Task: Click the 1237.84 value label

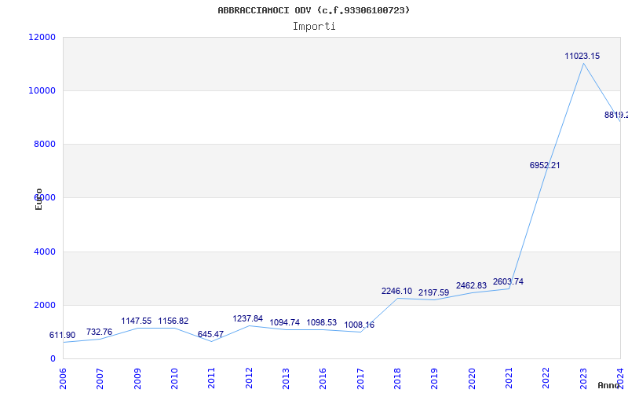Action: (247, 318)
